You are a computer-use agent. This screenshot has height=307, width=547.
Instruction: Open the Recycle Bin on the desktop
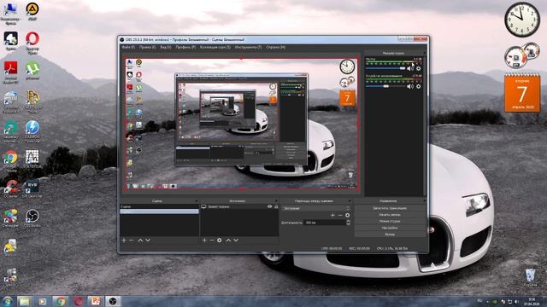[530, 277]
